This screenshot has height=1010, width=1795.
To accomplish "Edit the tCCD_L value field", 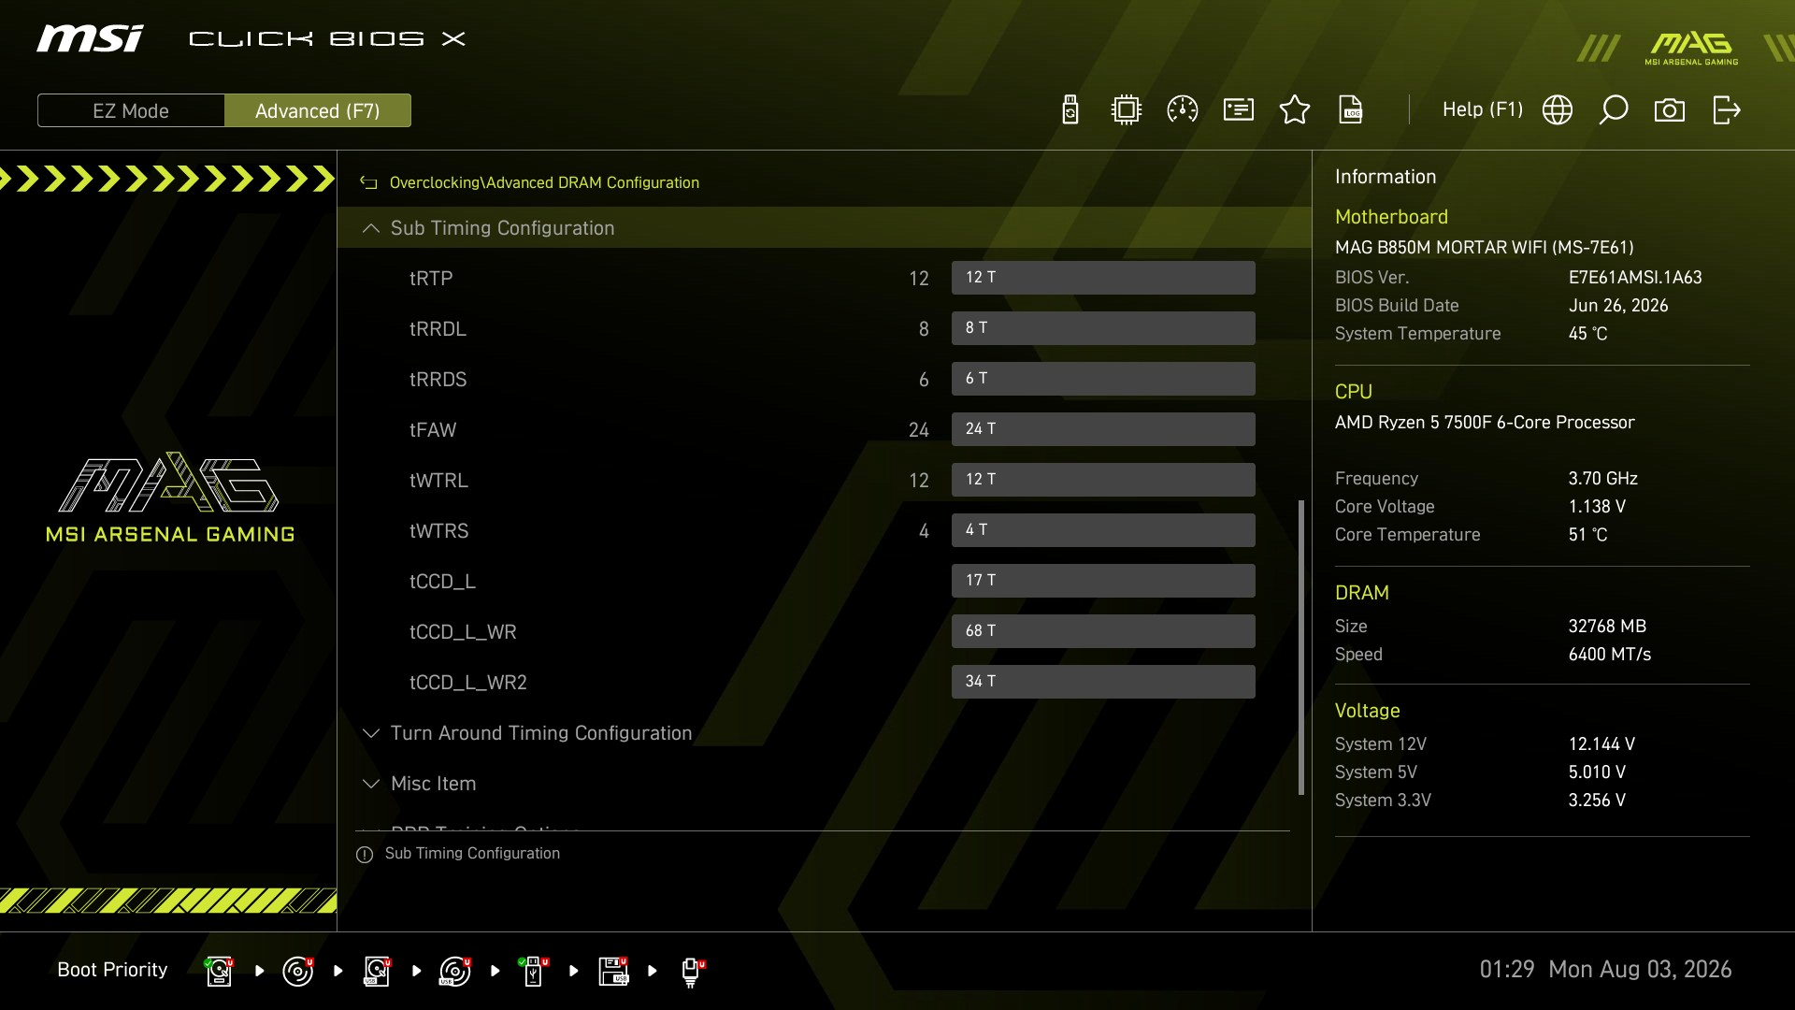I will 1103,581.
